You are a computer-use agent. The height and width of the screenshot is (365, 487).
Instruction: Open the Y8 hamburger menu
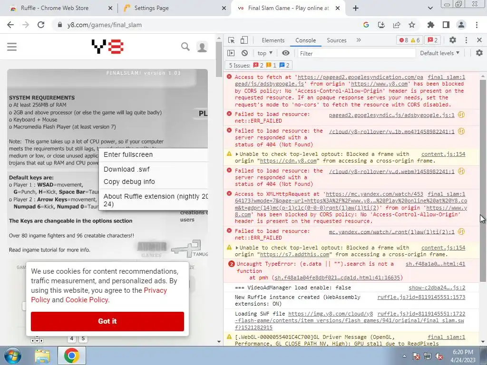[12, 47]
